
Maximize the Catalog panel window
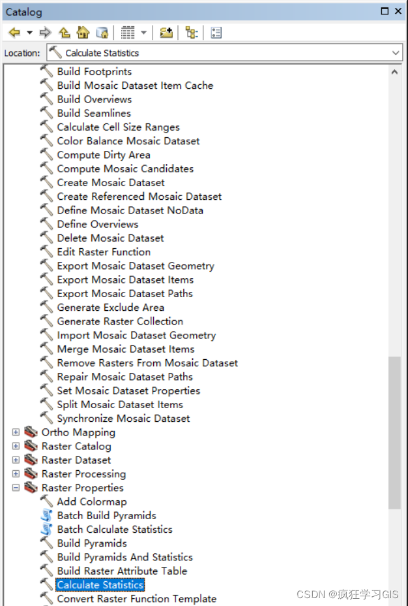click(x=385, y=11)
